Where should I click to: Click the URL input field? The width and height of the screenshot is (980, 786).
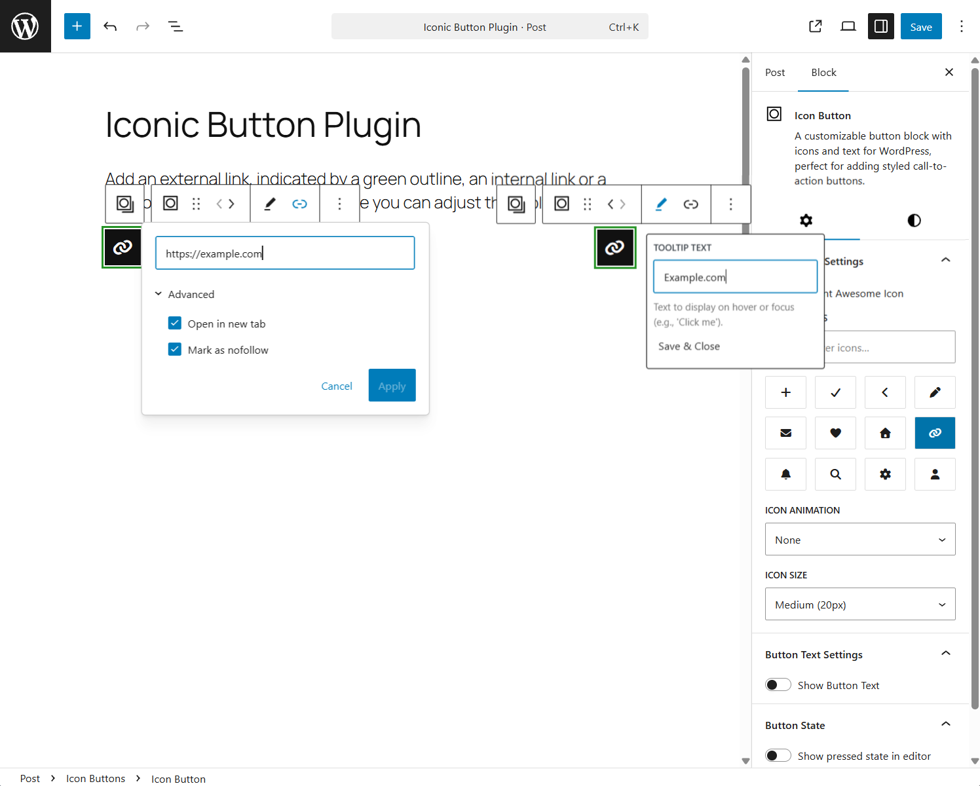[x=285, y=253]
